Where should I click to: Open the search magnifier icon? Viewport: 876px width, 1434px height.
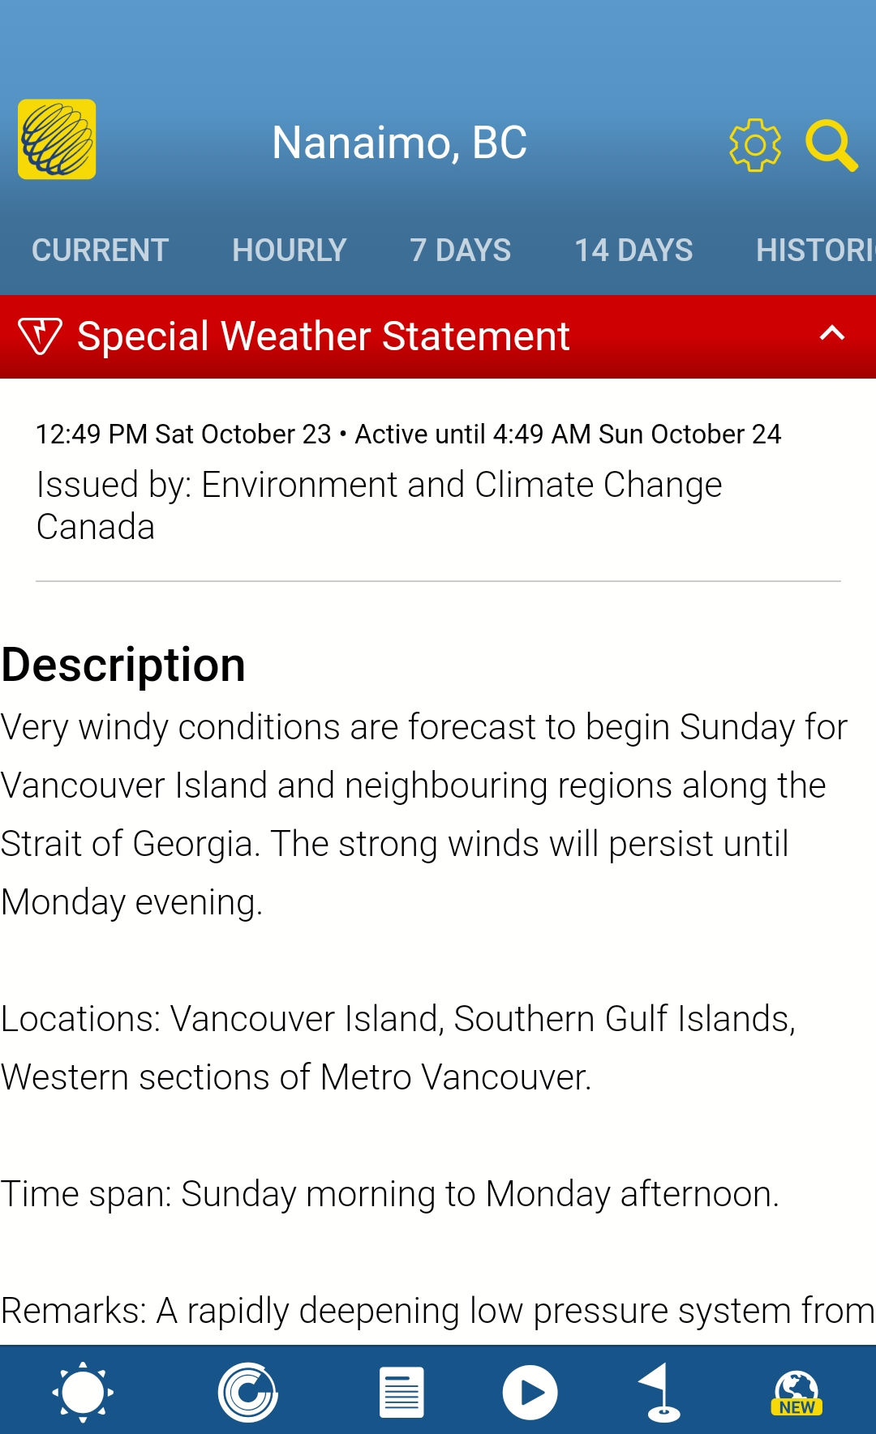(x=831, y=146)
